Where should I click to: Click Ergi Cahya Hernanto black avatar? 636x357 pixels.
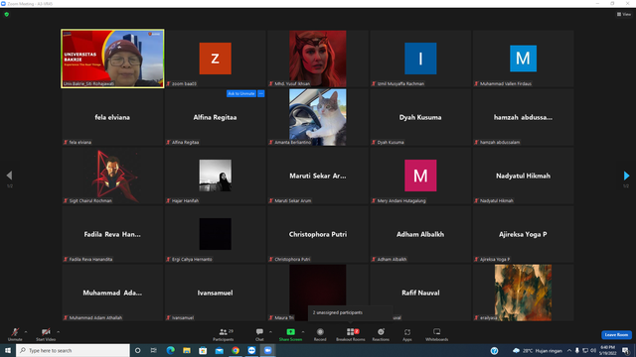(216, 234)
